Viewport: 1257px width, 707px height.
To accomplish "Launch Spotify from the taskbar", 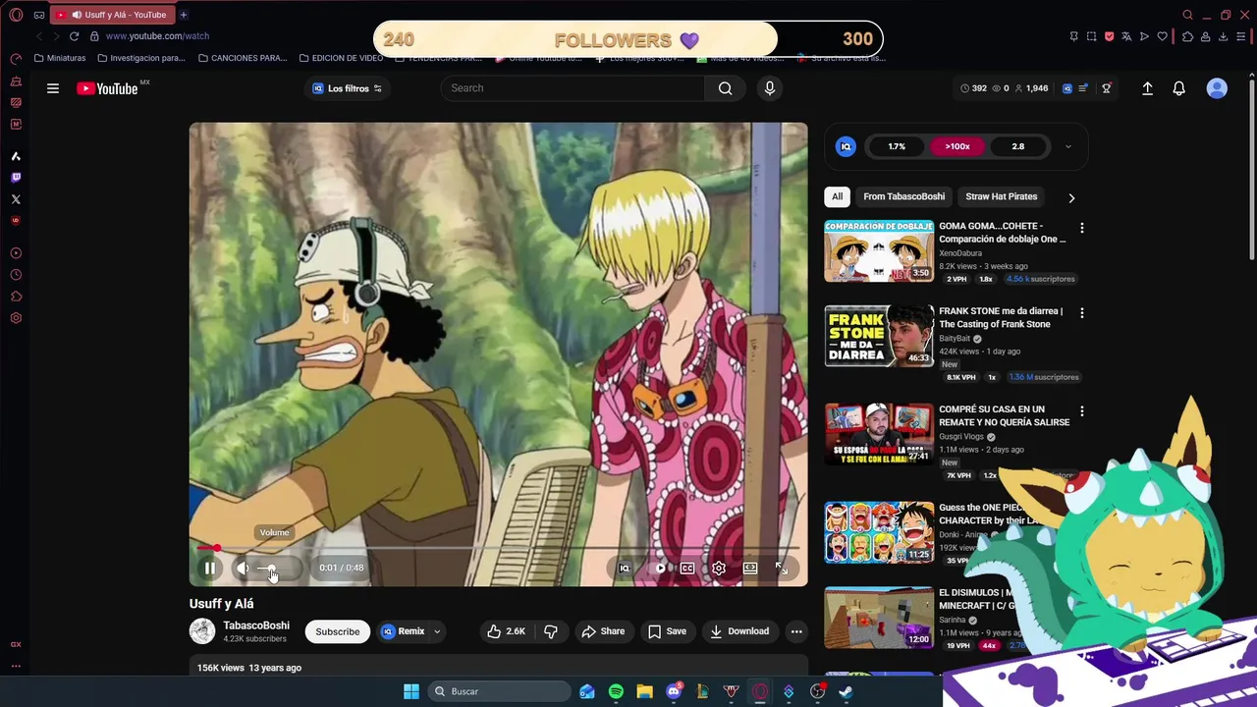I will 616,691.
